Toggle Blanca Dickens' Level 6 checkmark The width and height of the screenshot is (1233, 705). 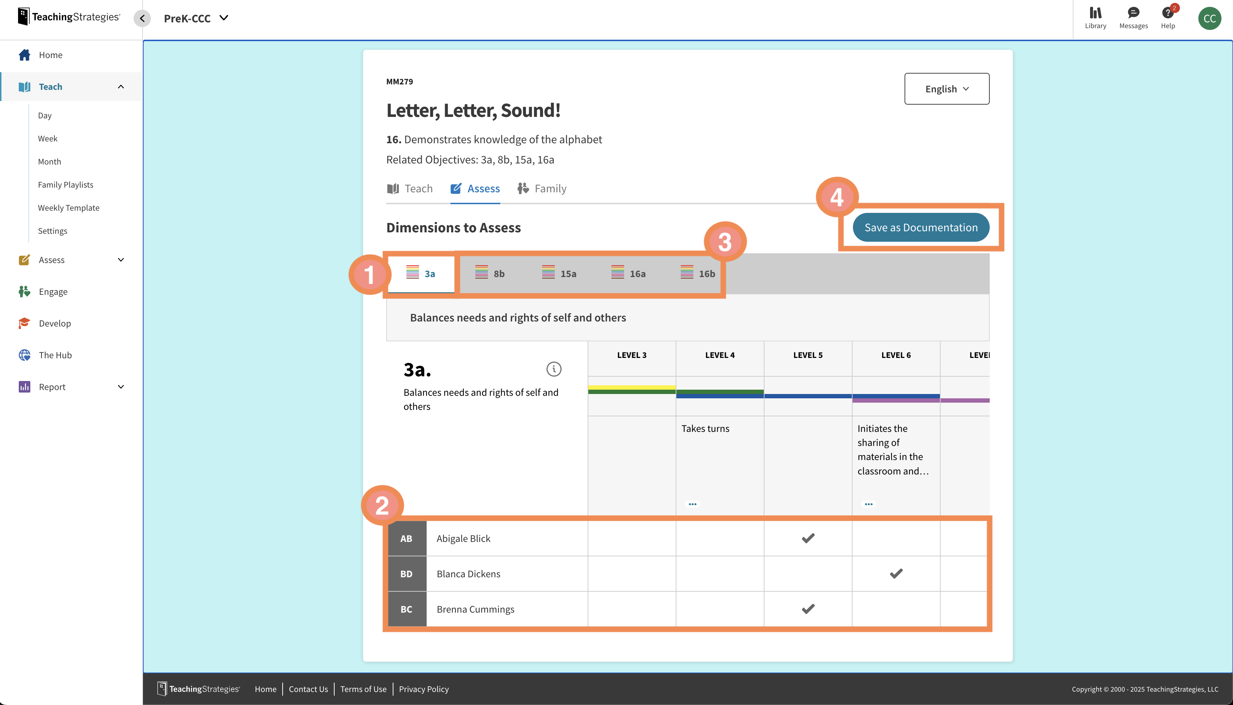(896, 573)
